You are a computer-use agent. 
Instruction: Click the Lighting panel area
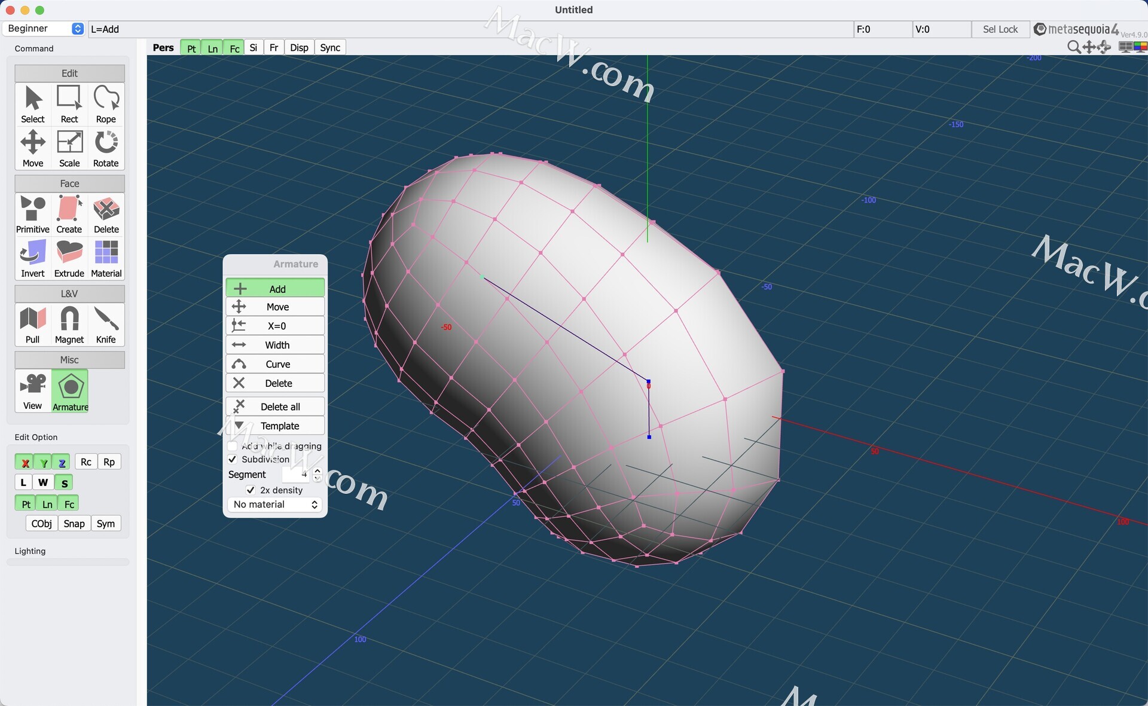pos(68,562)
